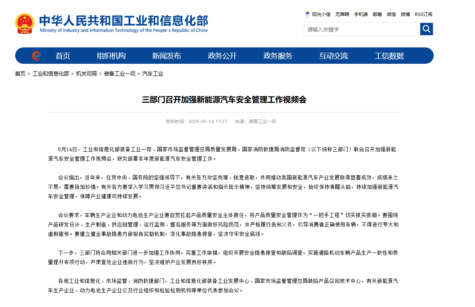Click paragraph starting with 会议要求
The height and width of the screenshot is (307, 475).
point(223,224)
